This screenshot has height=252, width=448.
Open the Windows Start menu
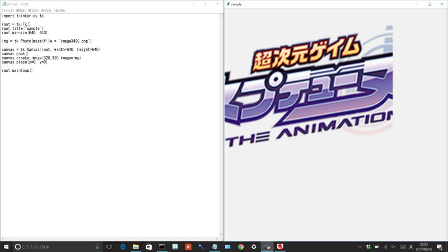6,247
